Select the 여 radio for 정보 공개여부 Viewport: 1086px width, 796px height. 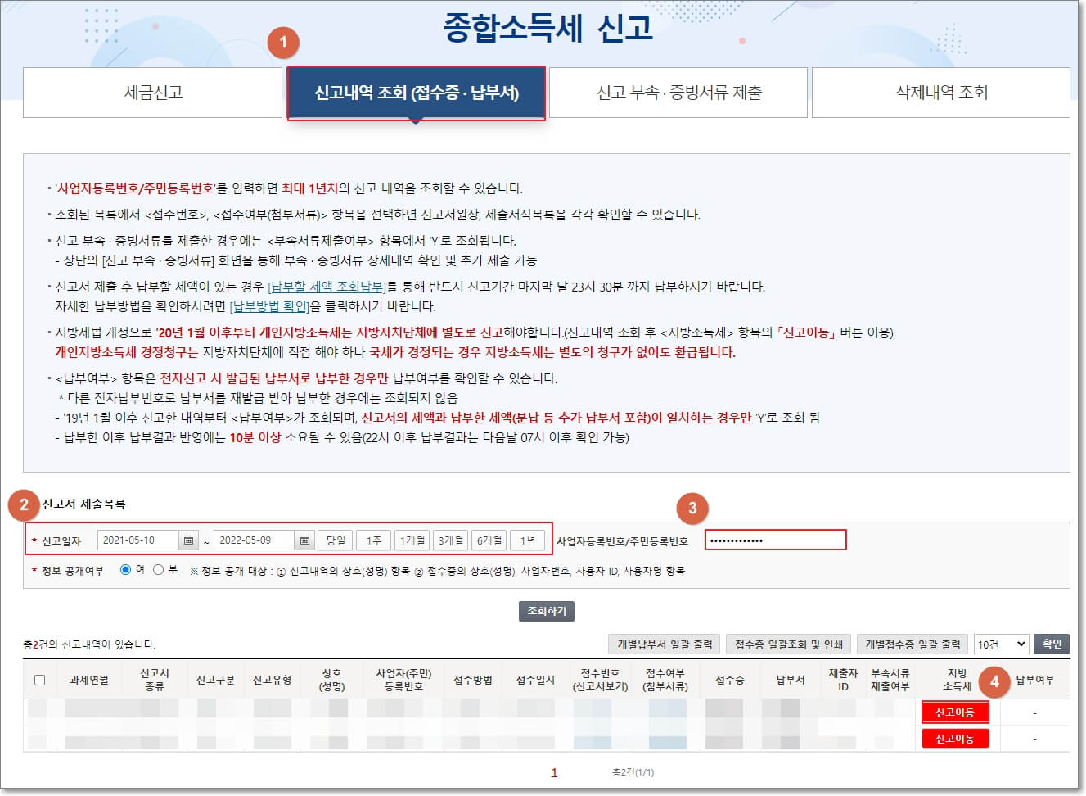point(125,570)
